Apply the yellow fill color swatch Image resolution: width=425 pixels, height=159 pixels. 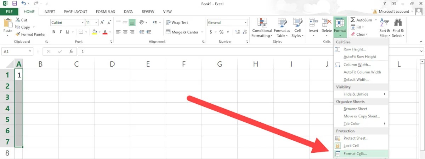[94, 32]
